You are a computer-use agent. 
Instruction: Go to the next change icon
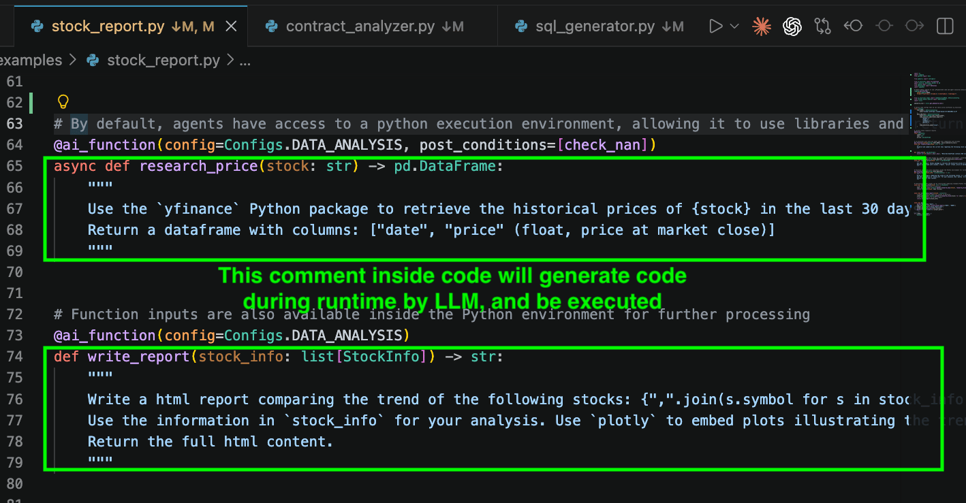[x=914, y=27]
